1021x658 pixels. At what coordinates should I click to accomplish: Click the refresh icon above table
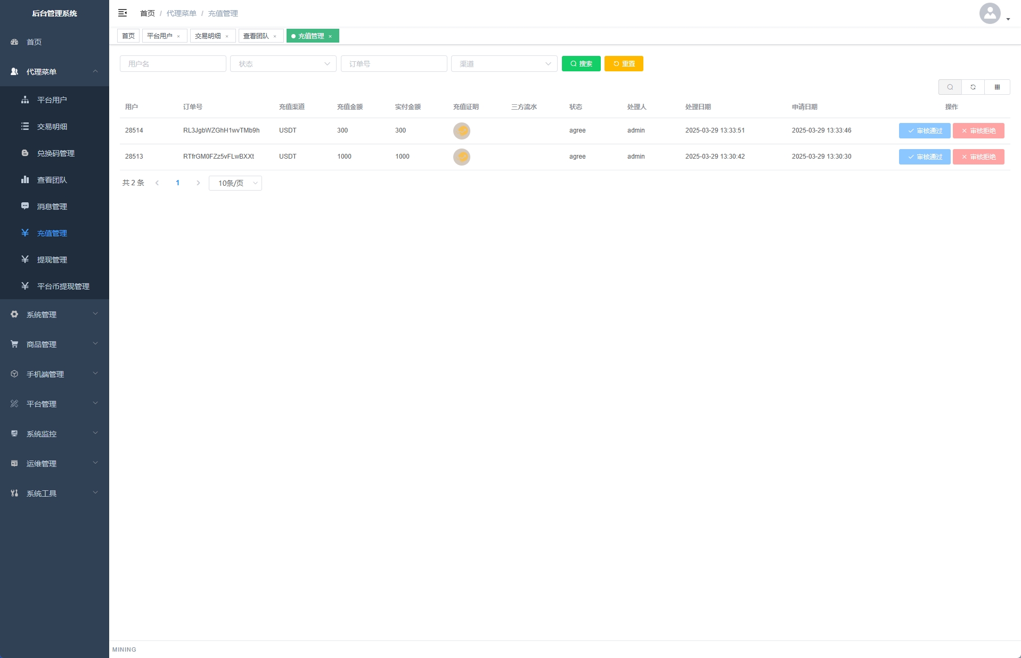point(973,87)
